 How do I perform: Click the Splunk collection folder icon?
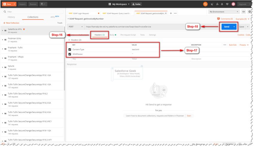(5, 67)
